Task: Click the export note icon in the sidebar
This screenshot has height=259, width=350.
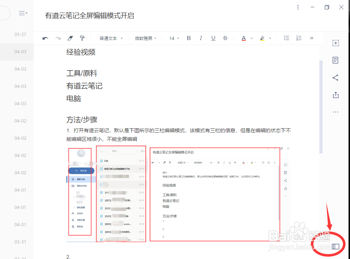Action: coord(335,95)
